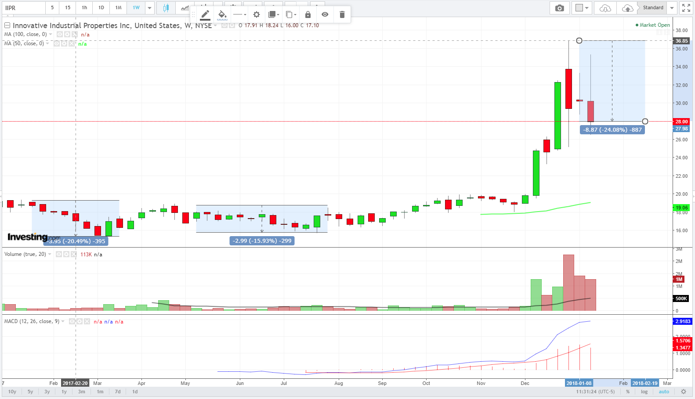This screenshot has height=399, width=695.
Task: Select the -8.87 (-24.08%) measurement label
Action: 612,129
